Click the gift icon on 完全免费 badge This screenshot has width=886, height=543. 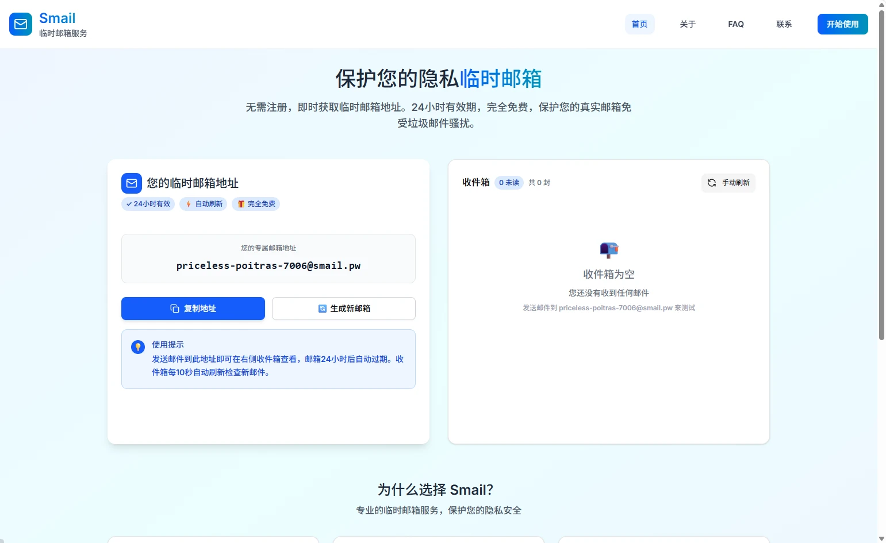[x=241, y=204]
